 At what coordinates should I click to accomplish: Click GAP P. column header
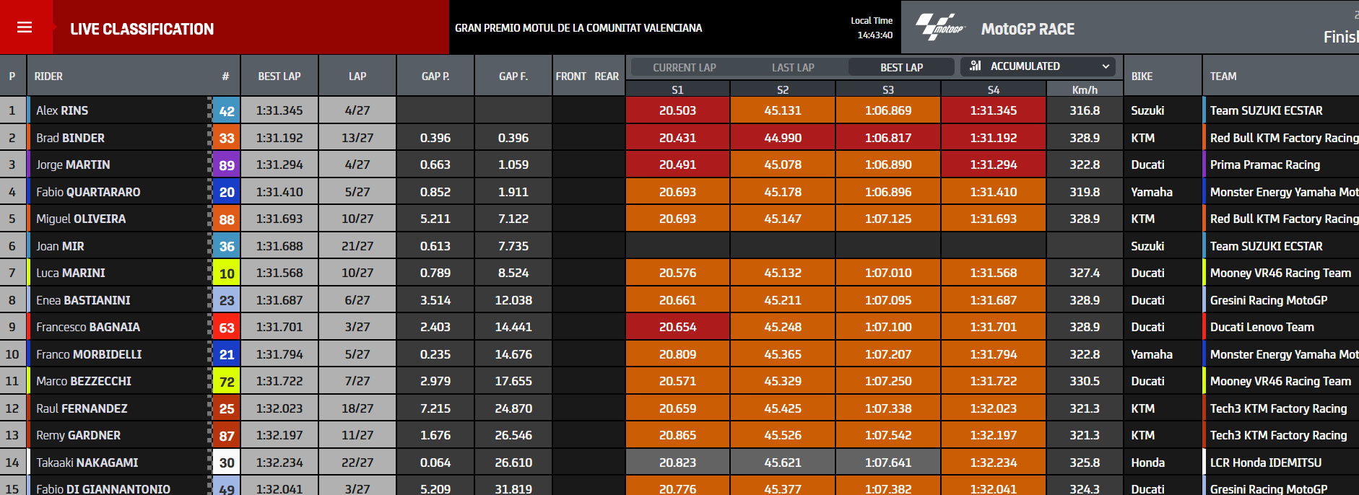tap(435, 76)
